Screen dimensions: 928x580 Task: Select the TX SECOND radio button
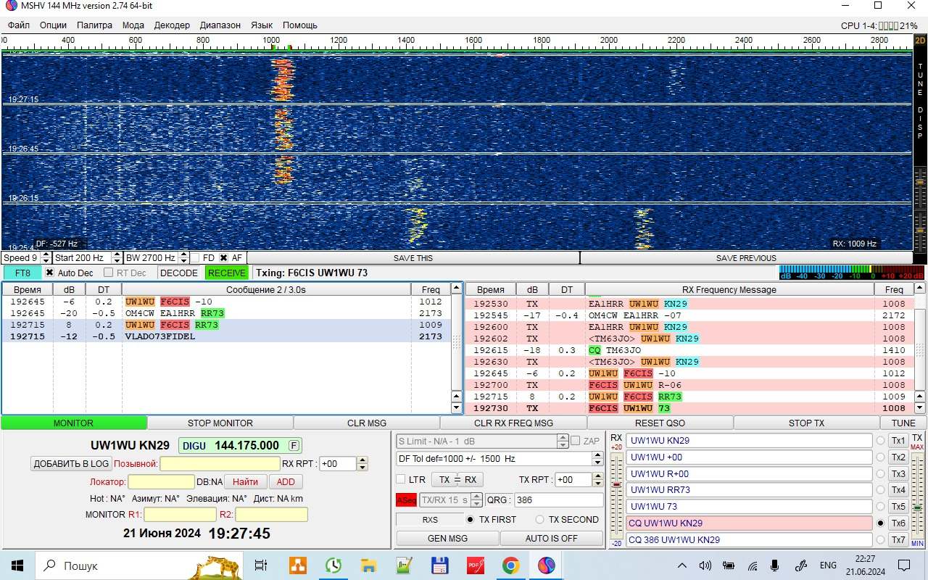click(539, 519)
